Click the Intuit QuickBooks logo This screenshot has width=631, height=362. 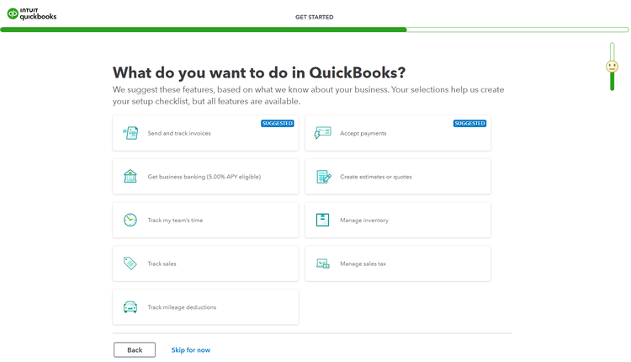[32, 13]
